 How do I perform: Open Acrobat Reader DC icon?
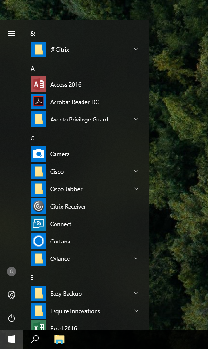click(39, 102)
